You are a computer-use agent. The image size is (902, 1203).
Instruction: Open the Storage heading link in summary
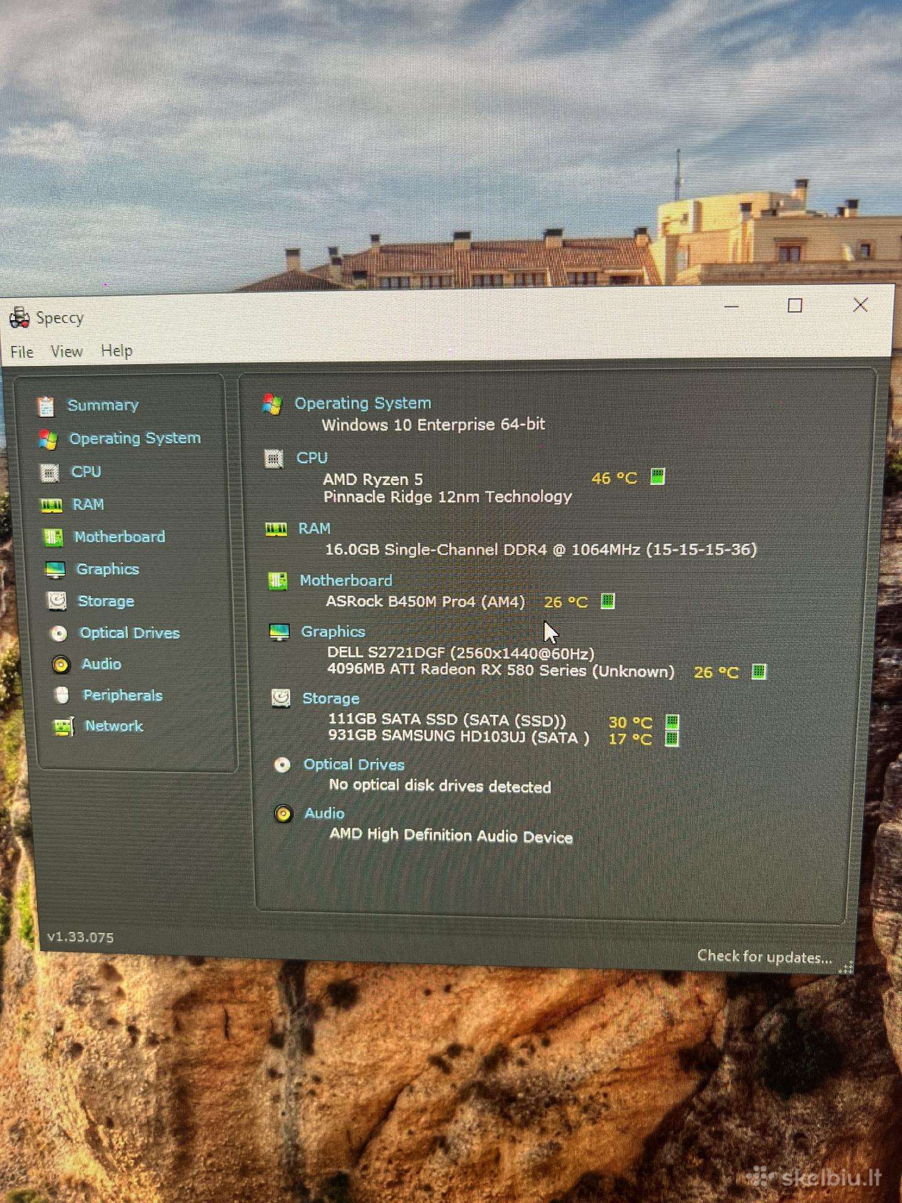(x=331, y=699)
